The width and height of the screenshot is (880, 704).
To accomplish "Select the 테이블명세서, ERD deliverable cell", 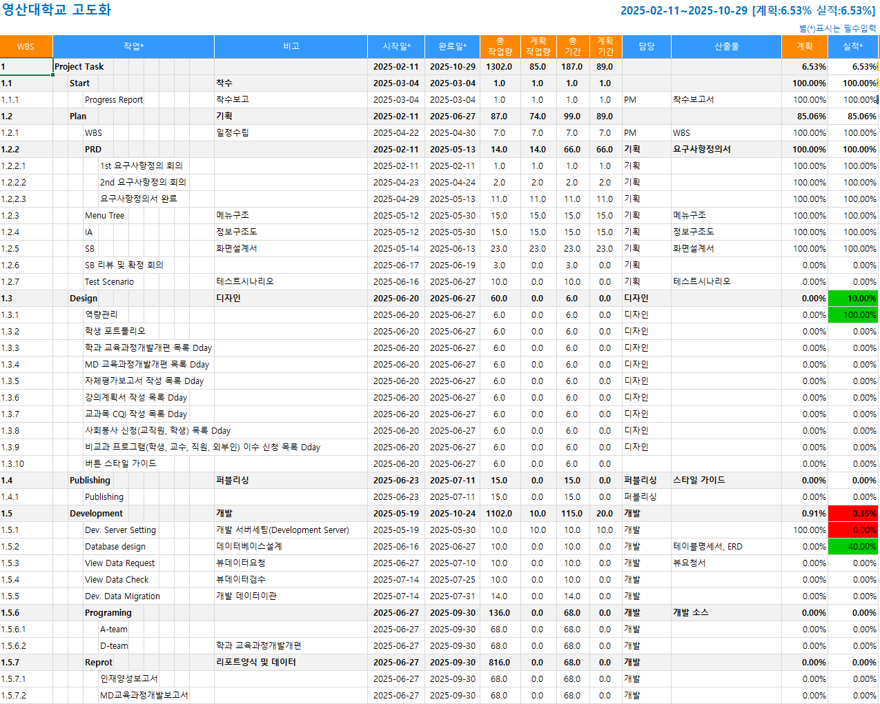I will click(707, 547).
